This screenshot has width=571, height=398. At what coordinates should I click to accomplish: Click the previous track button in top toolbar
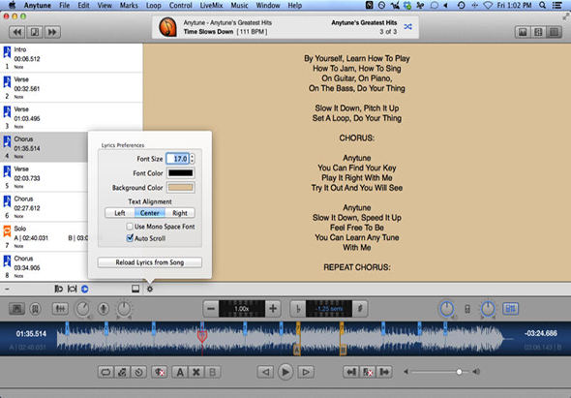click(x=16, y=32)
